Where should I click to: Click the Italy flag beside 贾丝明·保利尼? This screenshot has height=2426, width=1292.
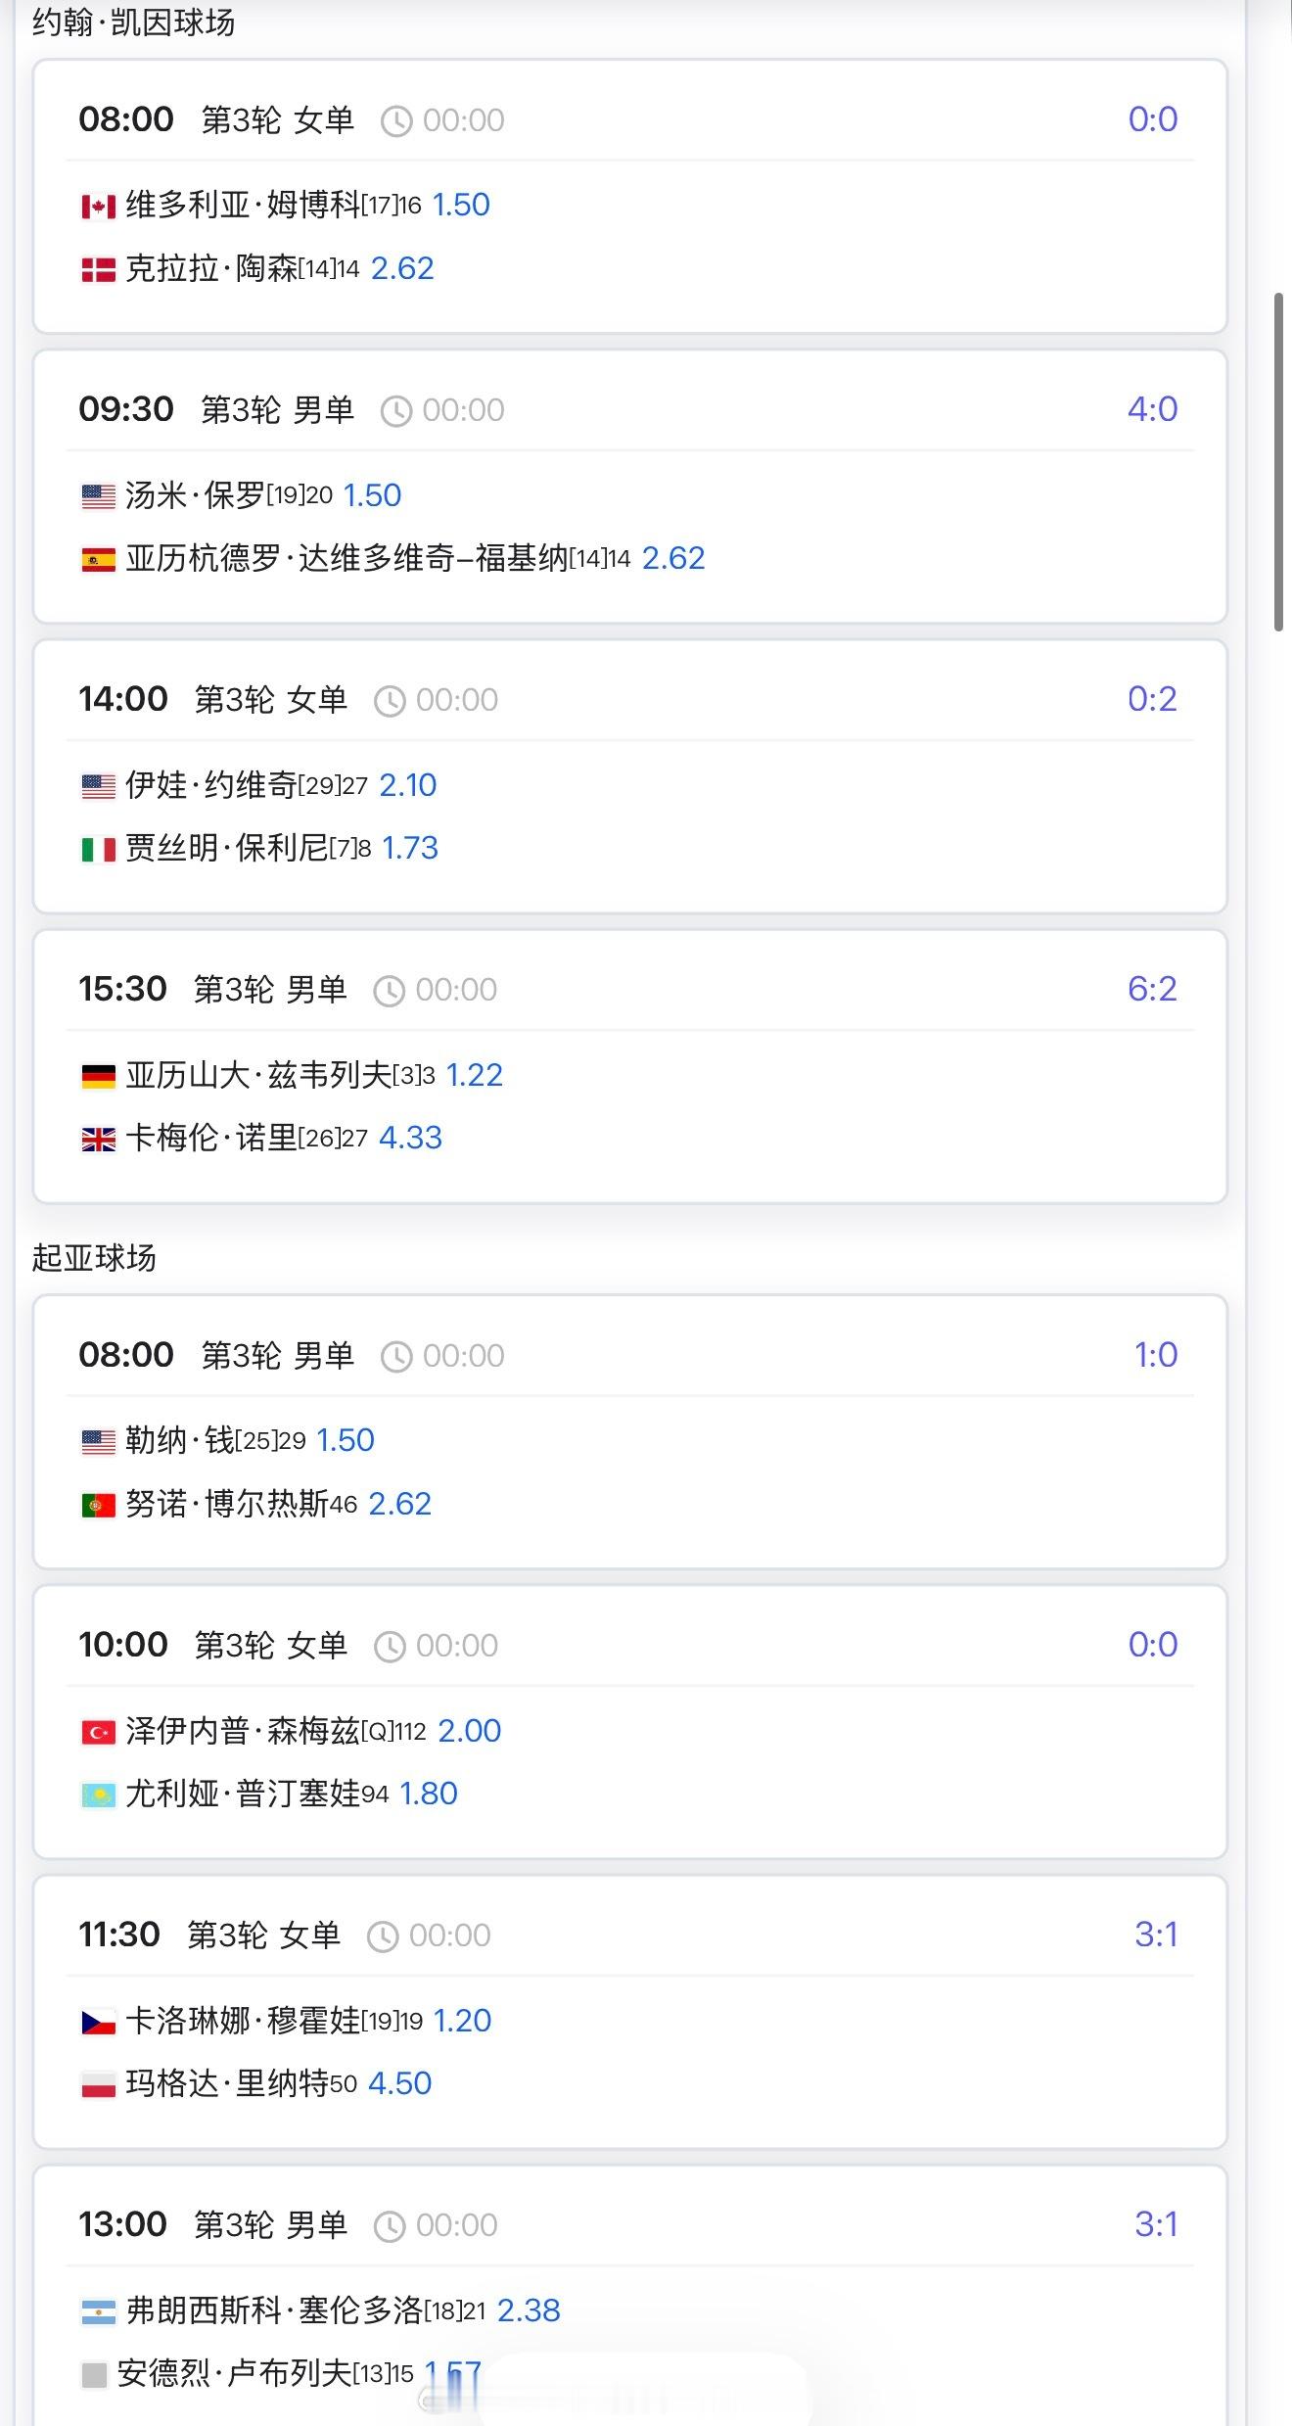(98, 849)
